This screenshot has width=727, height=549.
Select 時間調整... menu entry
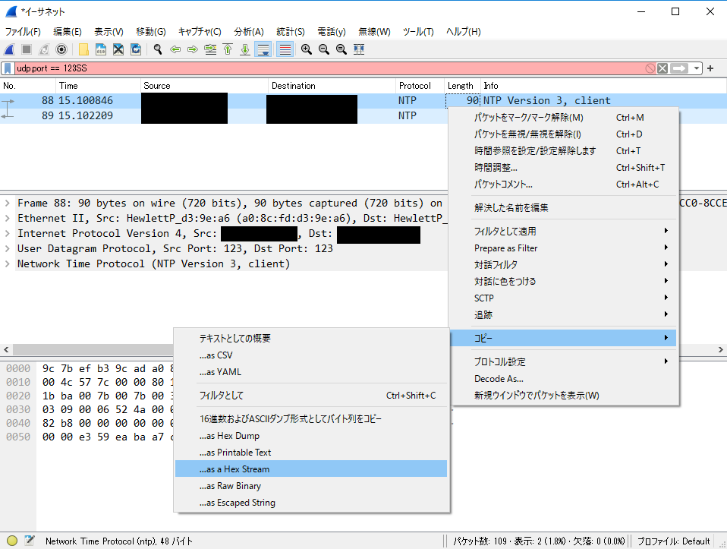pos(563,168)
